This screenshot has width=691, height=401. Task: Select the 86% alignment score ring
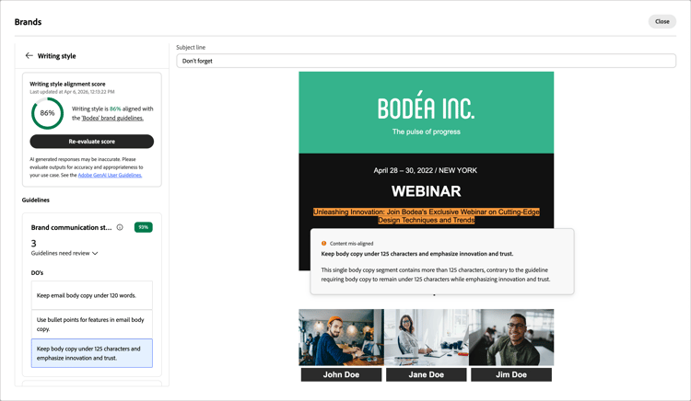47,113
